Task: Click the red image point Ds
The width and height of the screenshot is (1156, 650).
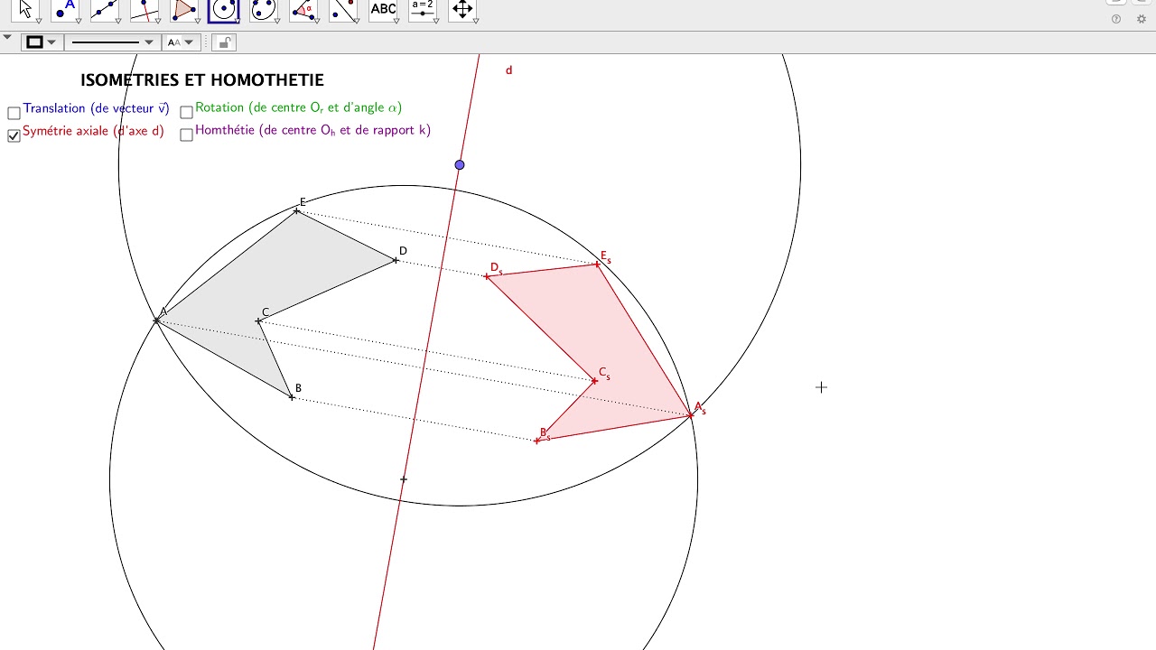Action: (x=487, y=277)
